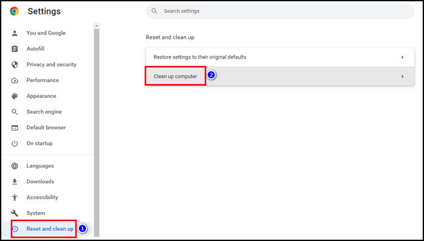Click the Privacy and security shield icon
The height and width of the screenshot is (241, 424).
[x=15, y=65]
